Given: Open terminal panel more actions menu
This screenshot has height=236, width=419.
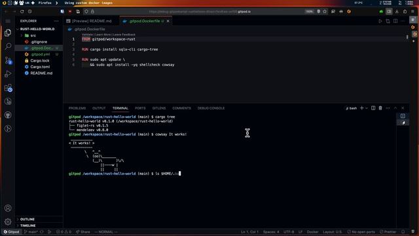Looking at the screenshot, I should [388, 108].
